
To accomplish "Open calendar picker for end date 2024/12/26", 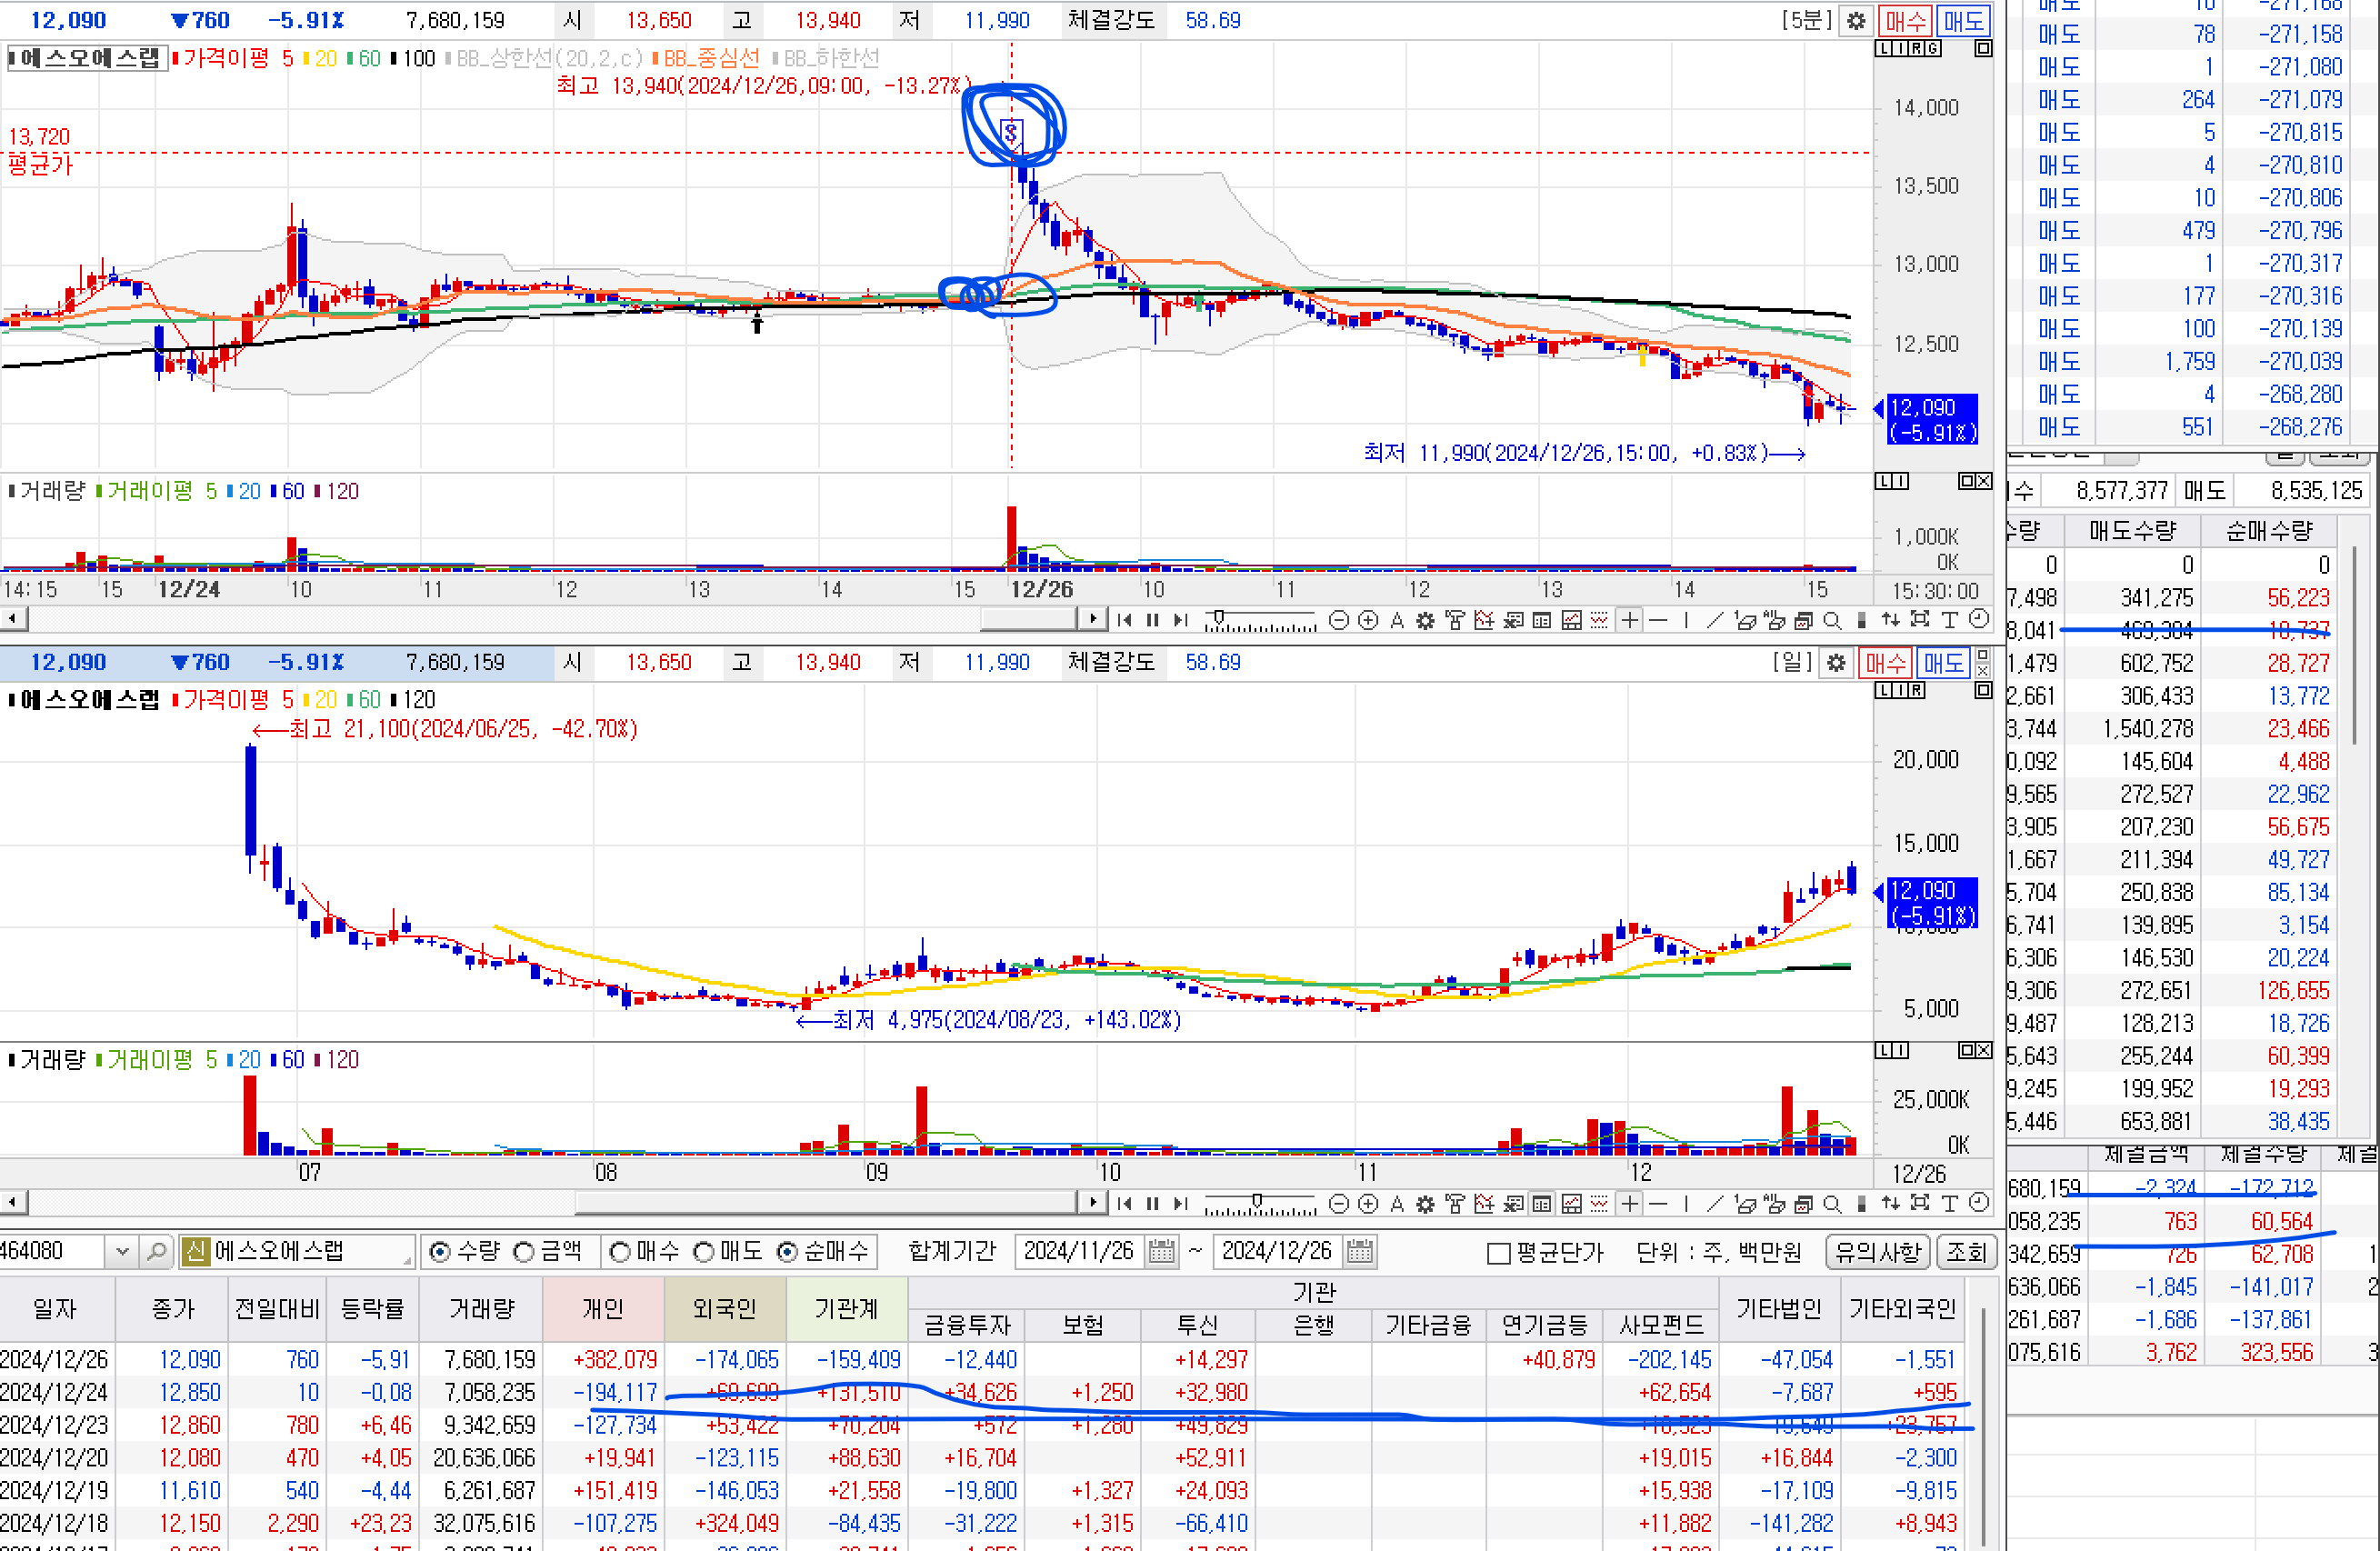I will pos(1360,1251).
